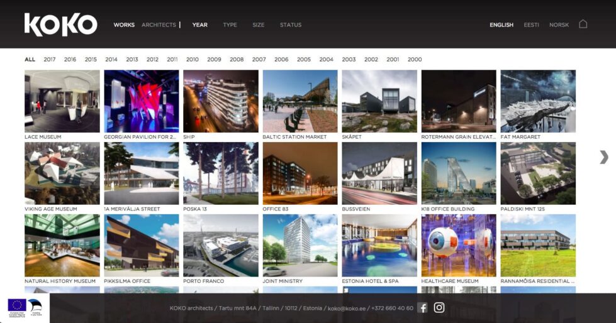This screenshot has height=323, width=616.
Task: Filter projects by year 2010
Action: pos(192,60)
